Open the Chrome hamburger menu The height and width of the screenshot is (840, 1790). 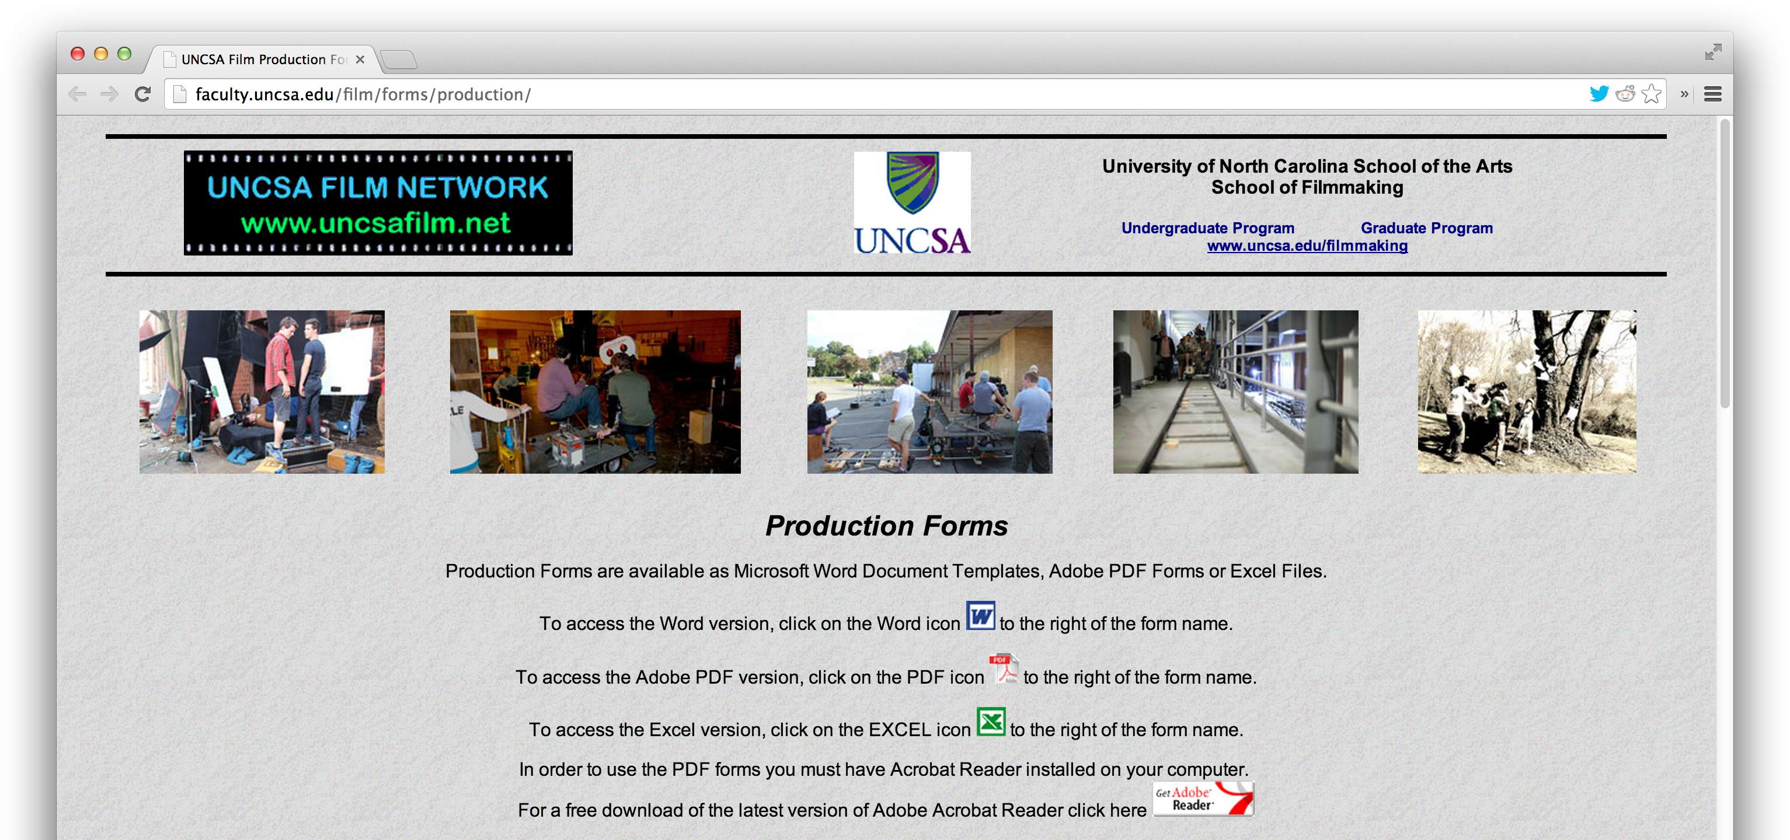coord(1712,94)
